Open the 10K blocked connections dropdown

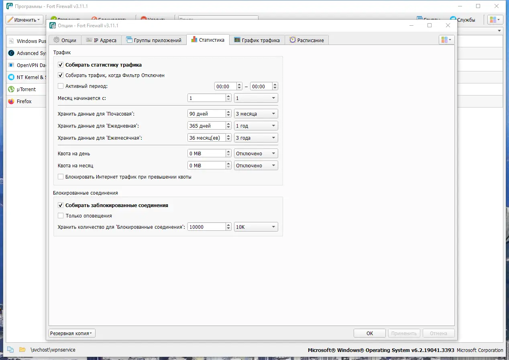coord(256,227)
